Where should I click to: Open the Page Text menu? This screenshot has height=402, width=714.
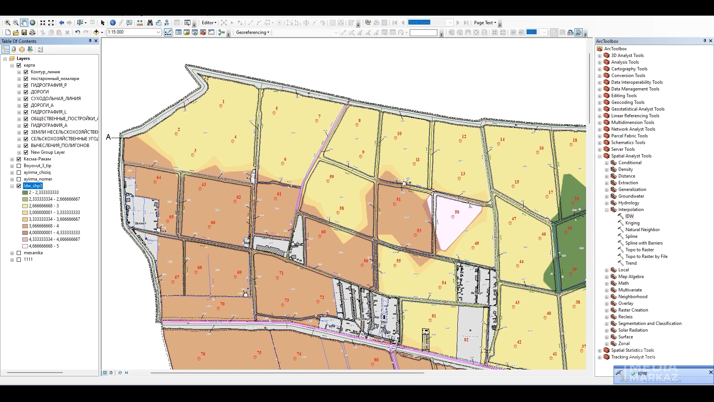[x=485, y=23]
